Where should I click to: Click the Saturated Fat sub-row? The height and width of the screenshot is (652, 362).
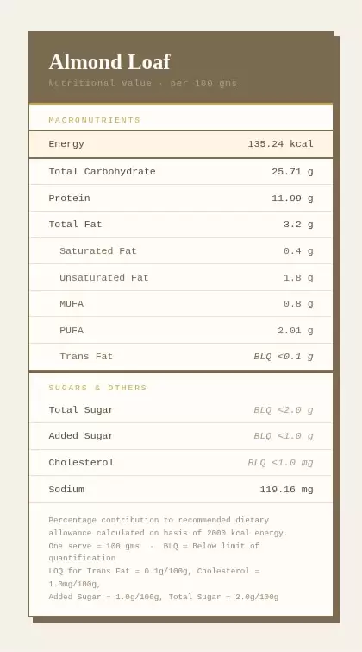pyautogui.click(x=181, y=250)
